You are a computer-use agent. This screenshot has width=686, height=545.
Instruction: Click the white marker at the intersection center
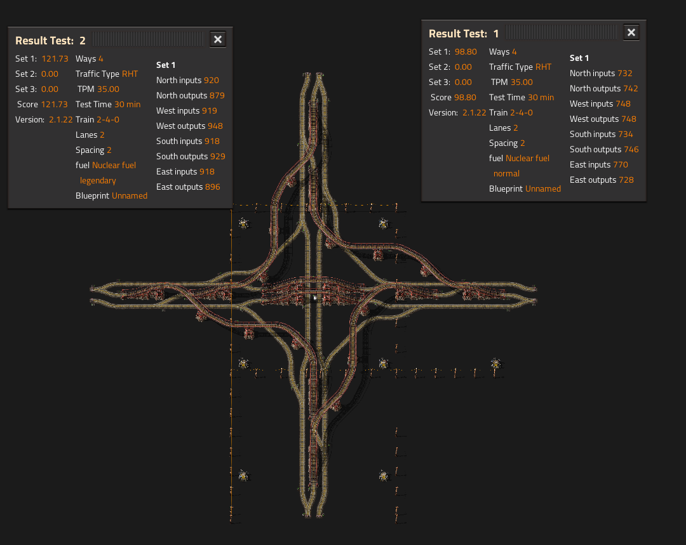click(x=315, y=297)
